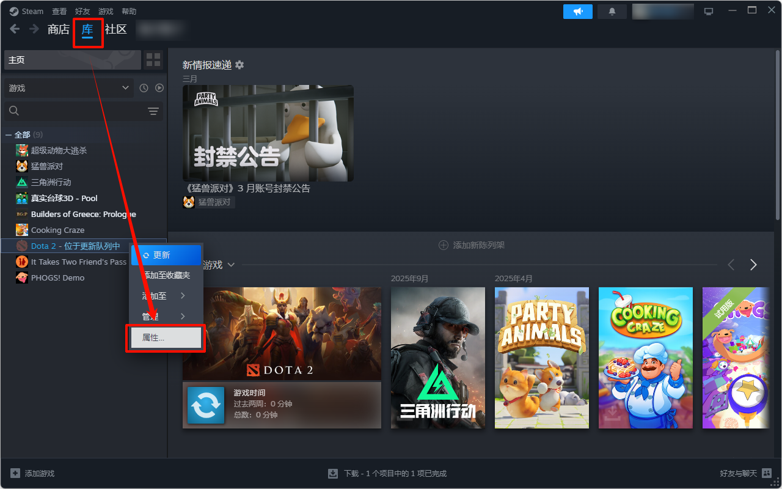Choose 更新 in context menu

(x=166, y=255)
